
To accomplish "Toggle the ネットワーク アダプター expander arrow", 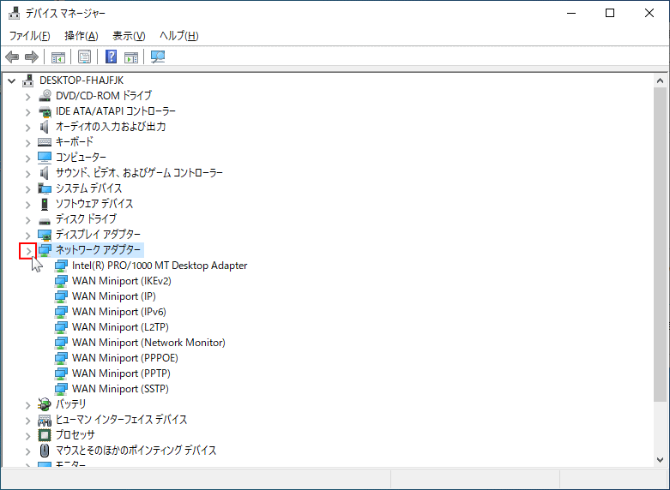I will pyautogui.click(x=28, y=251).
